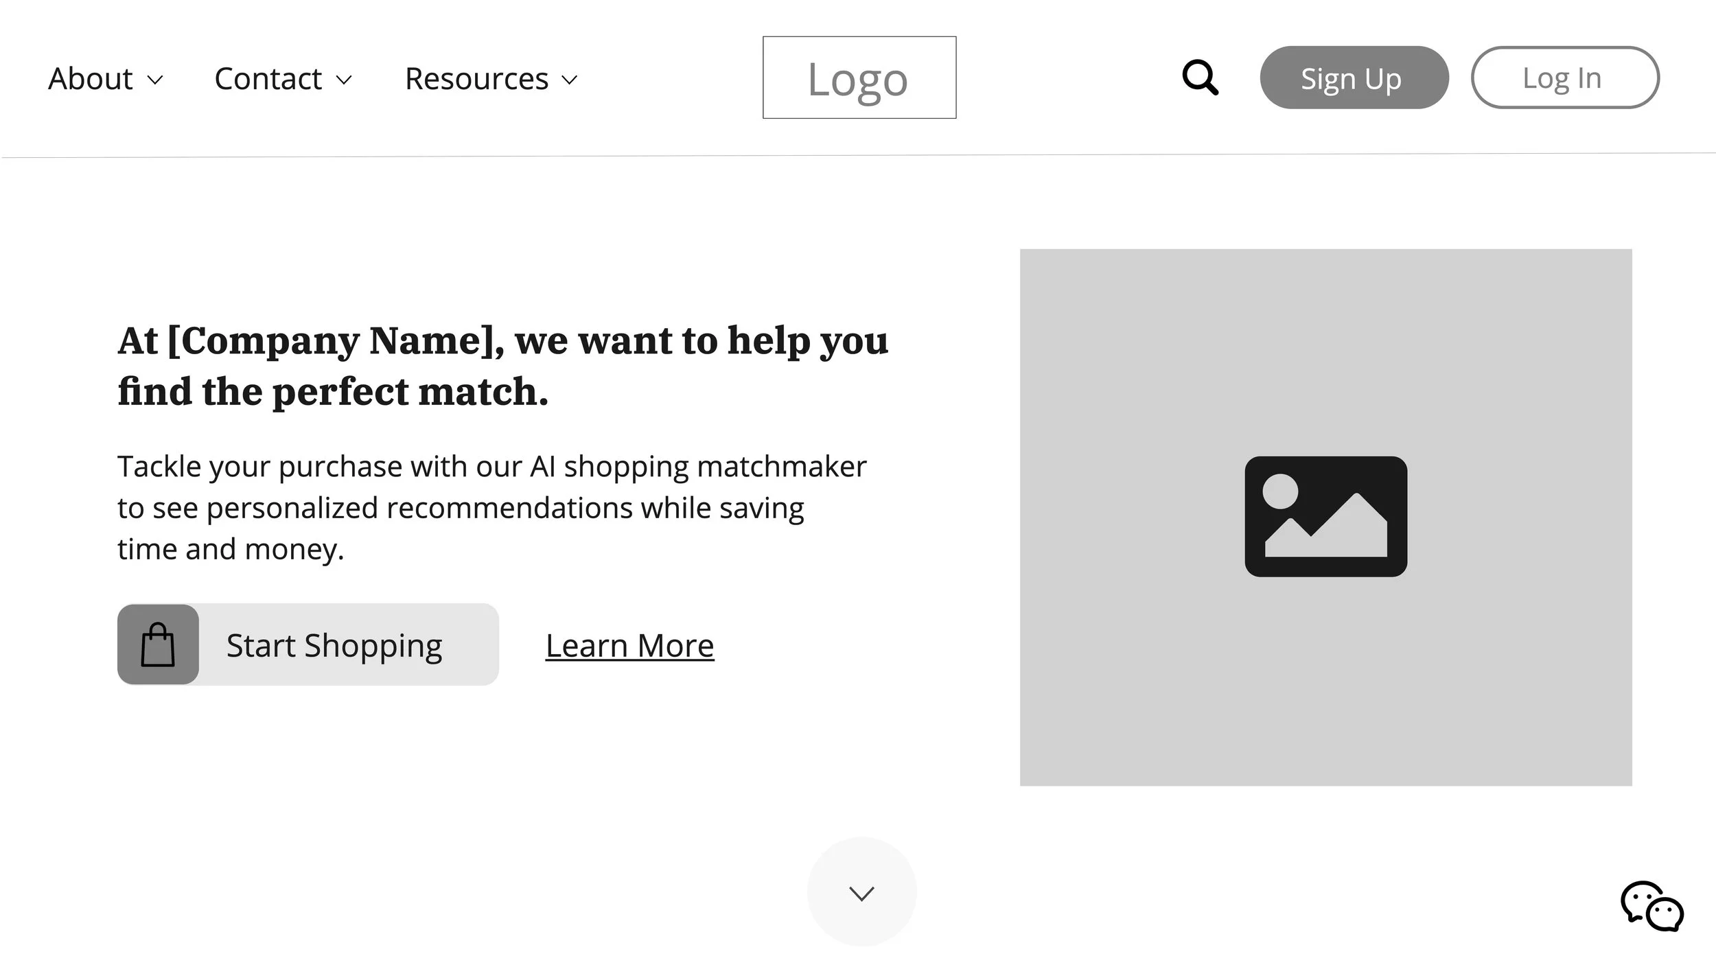This screenshot has width=1716, height=965.
Task: Click the image placeholder picture icon
Action: click(x=1325, y=516)
